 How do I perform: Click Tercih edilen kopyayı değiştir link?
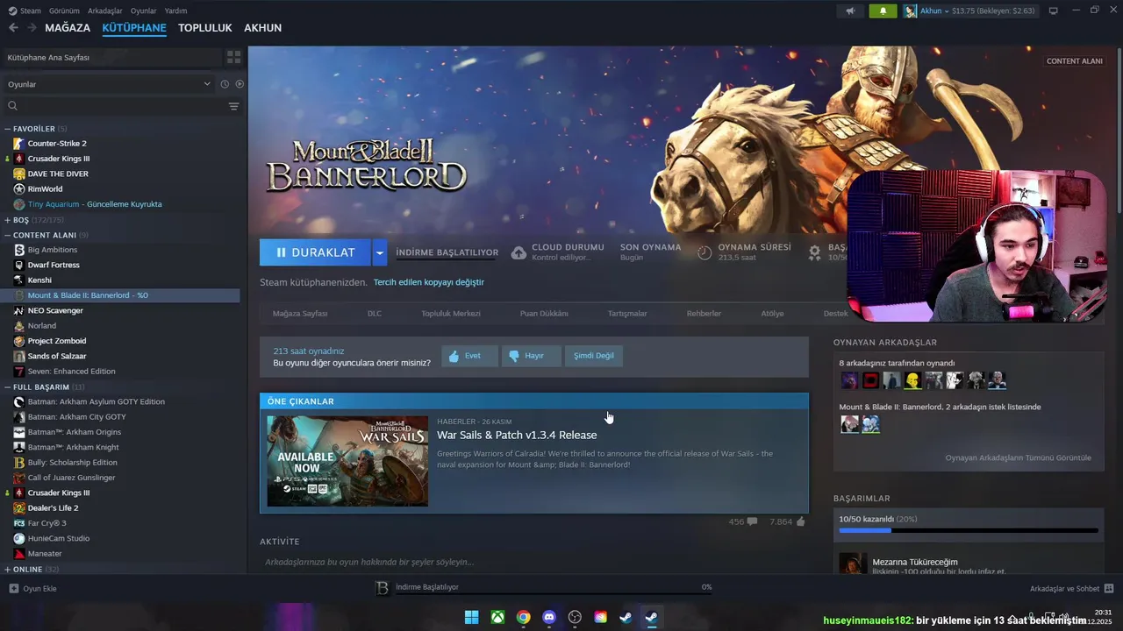coord(429,282)
